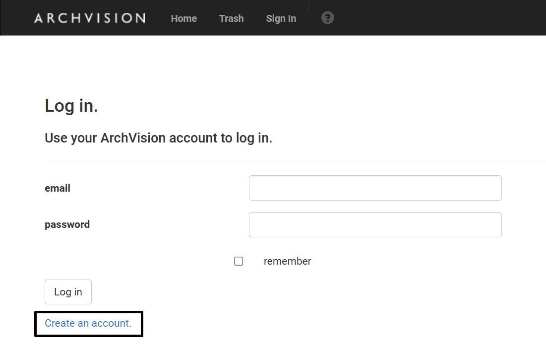The height and width of the screenshot is (354, 546).
Task: Click the "Log in." page heading
Action: [71, 106]
